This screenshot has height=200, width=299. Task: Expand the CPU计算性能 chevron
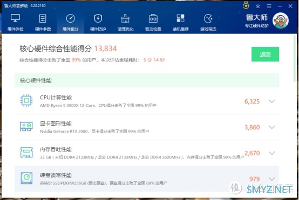point(271,101)
